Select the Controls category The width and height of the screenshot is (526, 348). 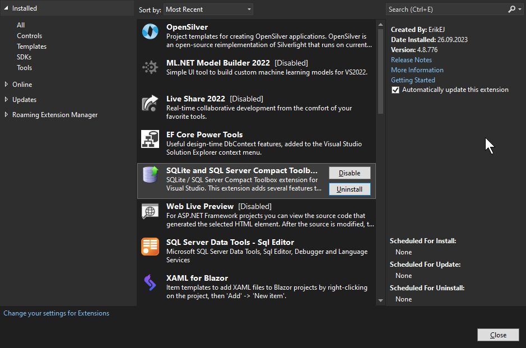point(30,36)
